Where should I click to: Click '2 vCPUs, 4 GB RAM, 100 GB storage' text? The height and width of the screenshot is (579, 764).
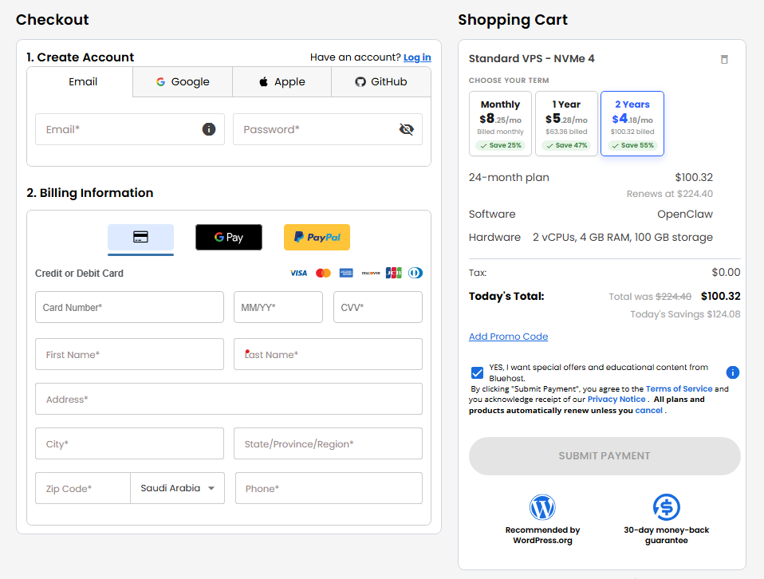pos(622,238)
